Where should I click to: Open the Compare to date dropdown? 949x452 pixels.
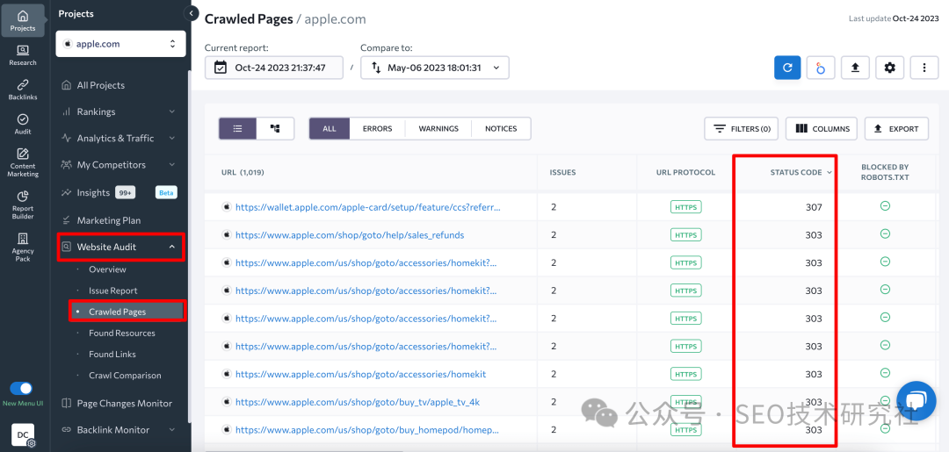[435, 68]
